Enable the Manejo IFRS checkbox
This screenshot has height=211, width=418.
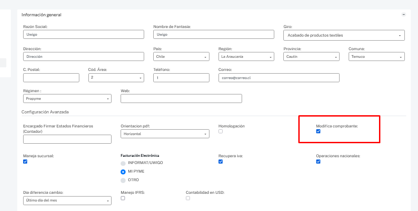click(x=122, y=198)
